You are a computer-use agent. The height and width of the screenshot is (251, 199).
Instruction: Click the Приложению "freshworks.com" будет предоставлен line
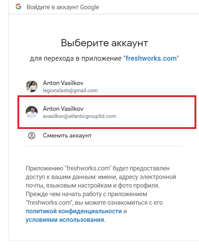98,168
